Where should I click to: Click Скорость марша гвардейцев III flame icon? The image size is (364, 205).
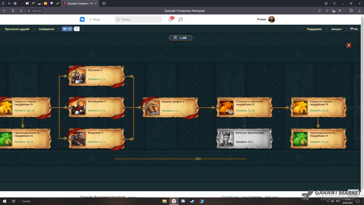click(6, 108)
